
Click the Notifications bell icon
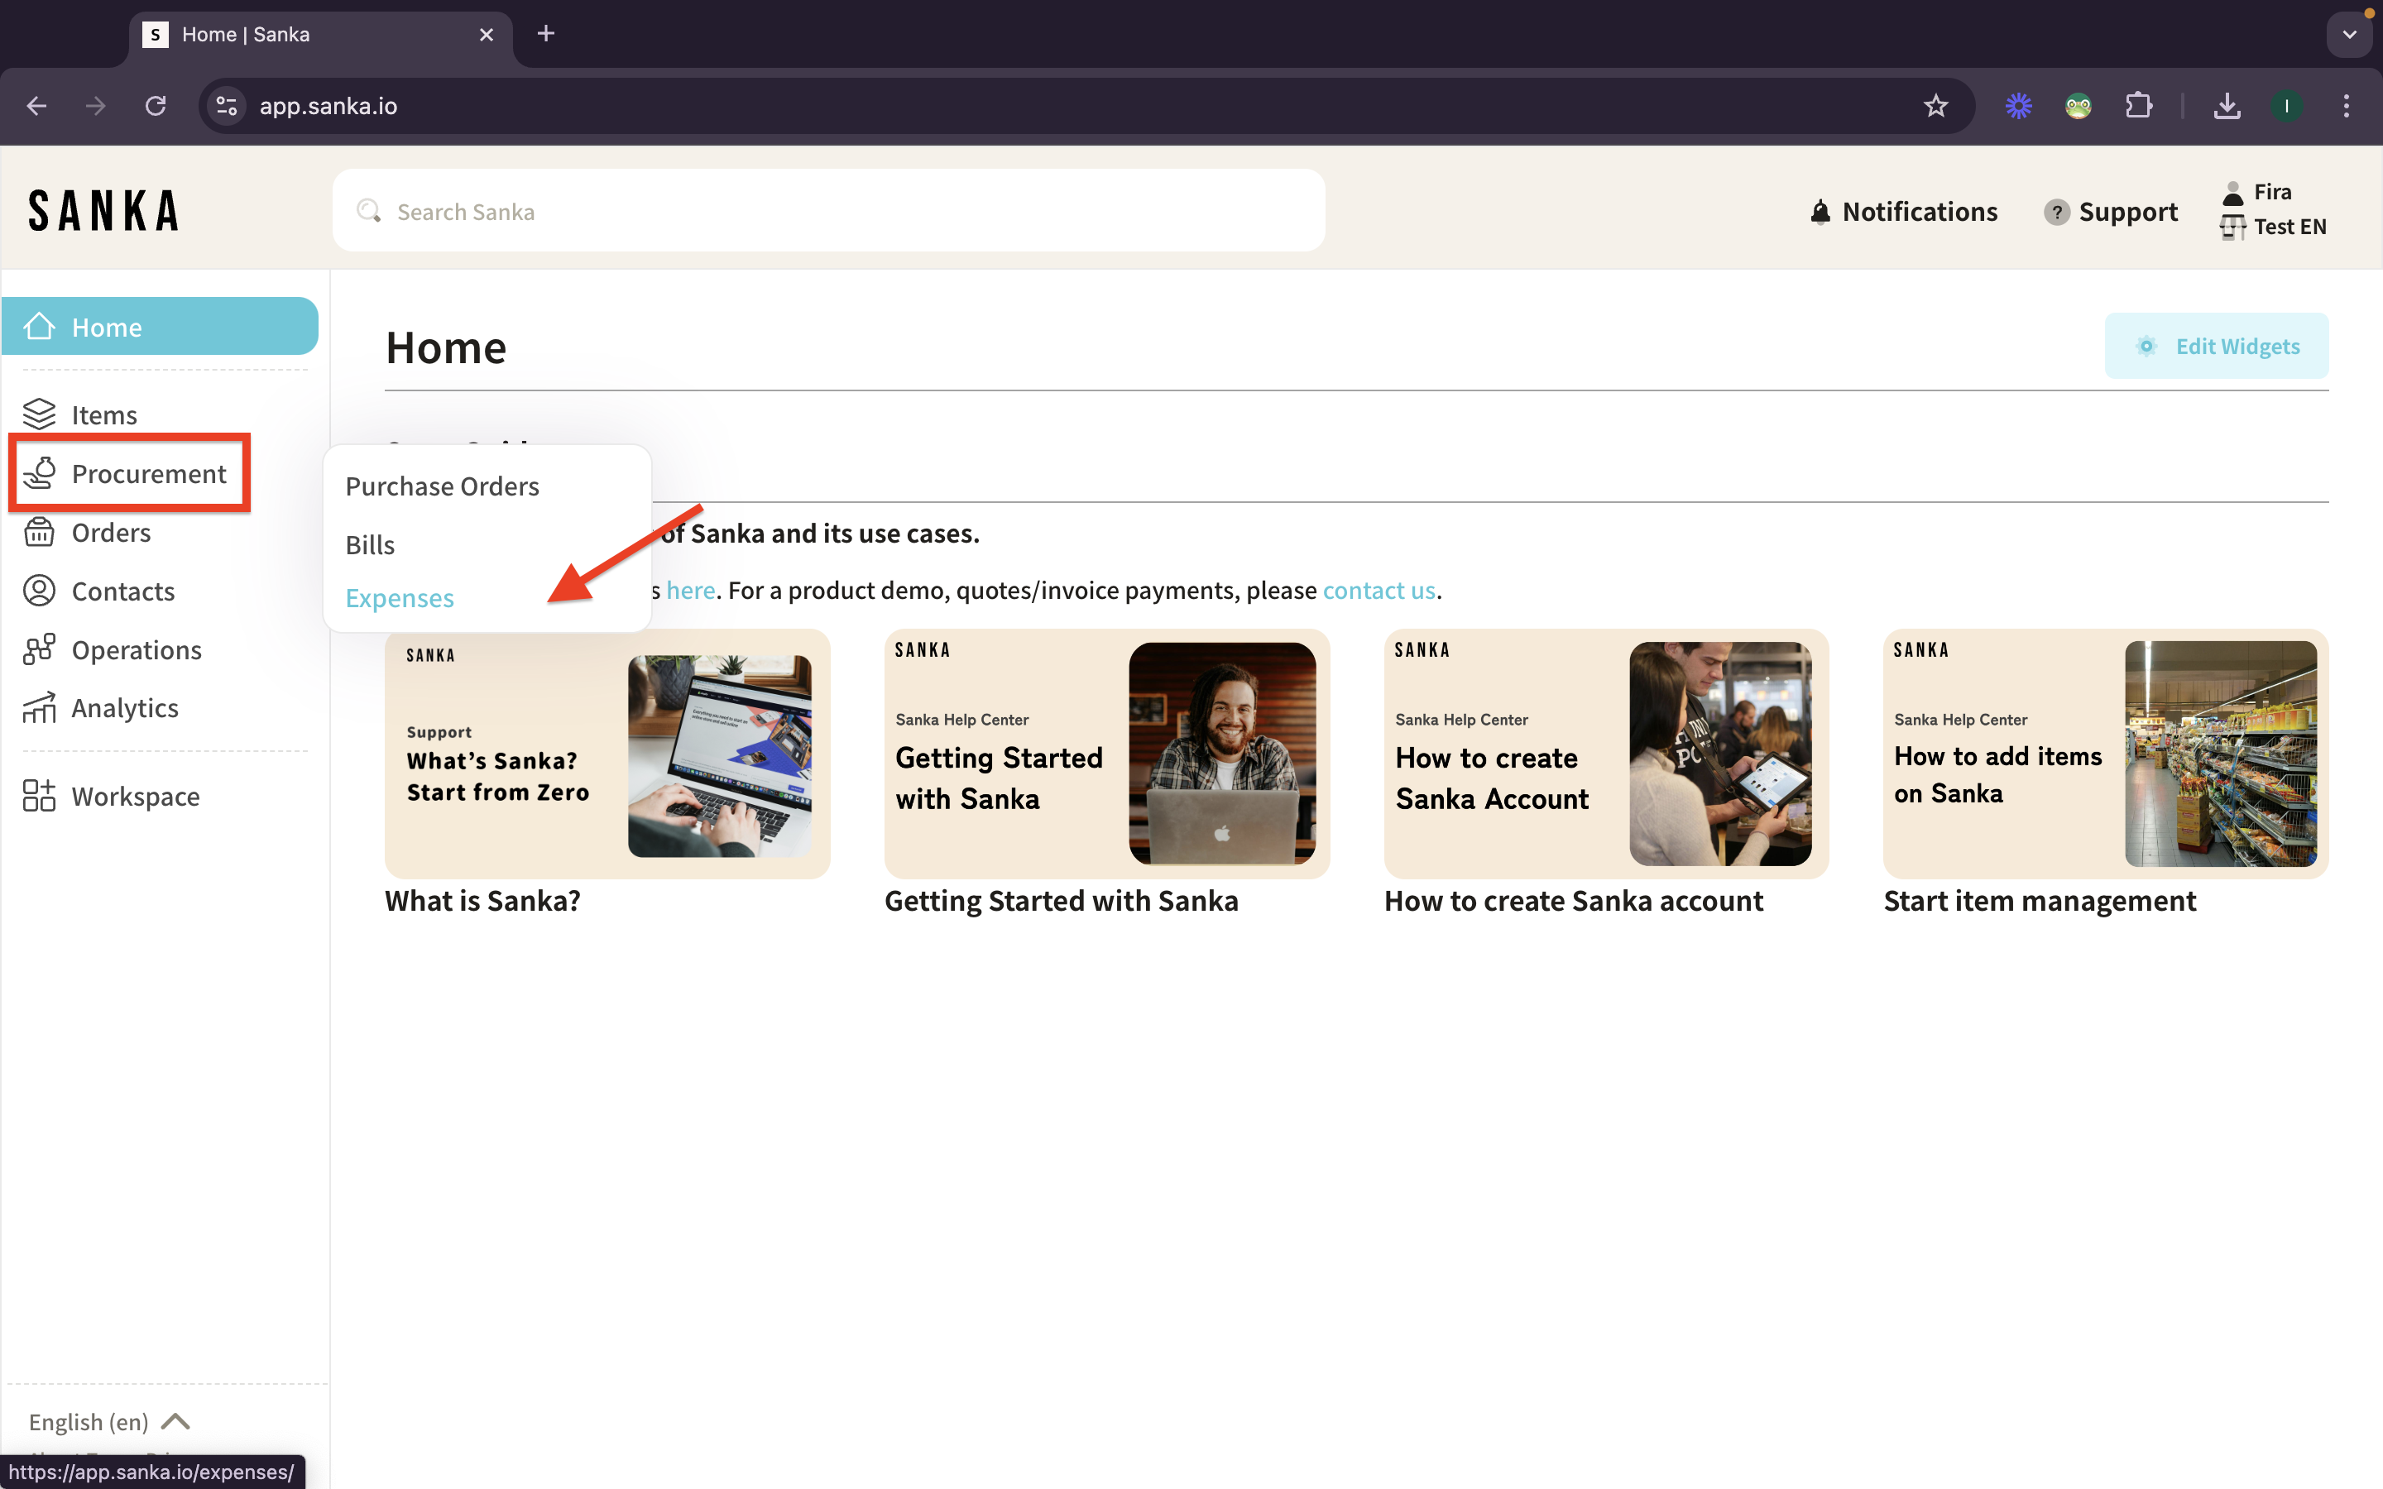pos(1820,212)
